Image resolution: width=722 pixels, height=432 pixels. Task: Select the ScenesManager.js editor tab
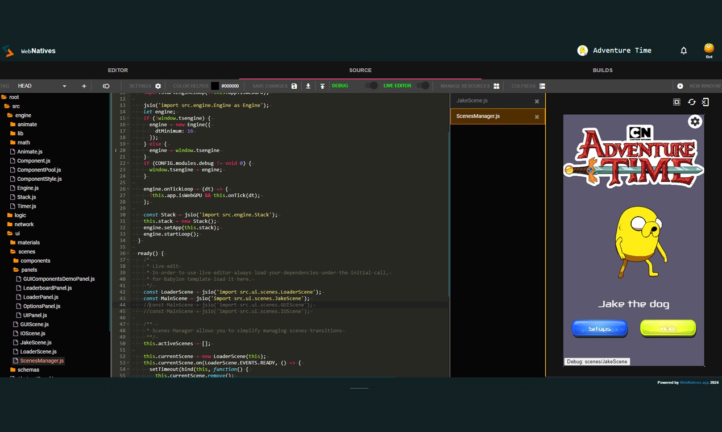497,117
